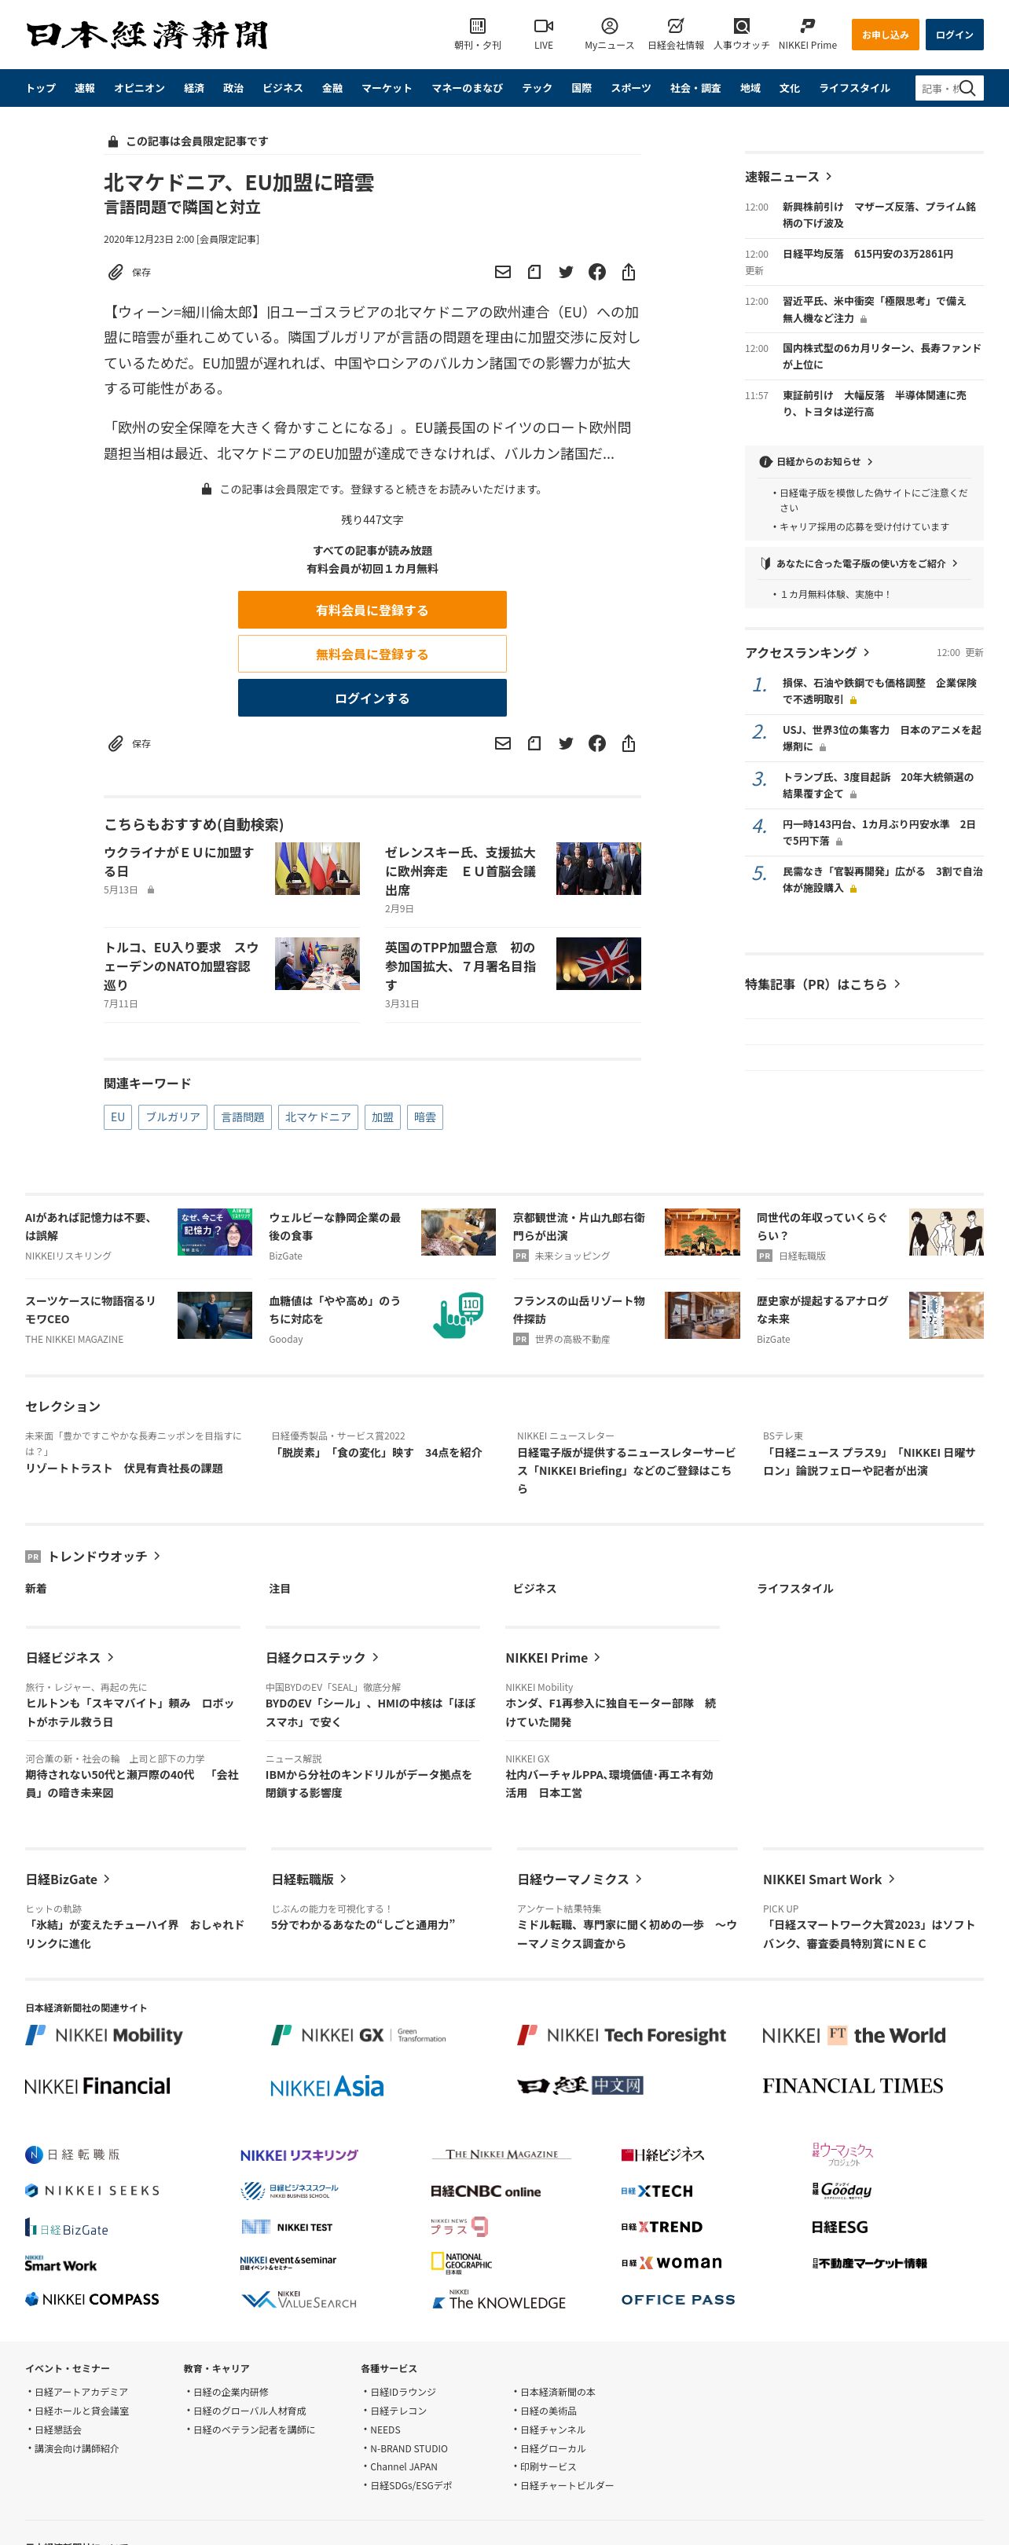This screenshot has height=2545, width=1009.
Task: Open the ゼレンスキー氏、支援拡大 article thumbnail
Action: point(599,868)
